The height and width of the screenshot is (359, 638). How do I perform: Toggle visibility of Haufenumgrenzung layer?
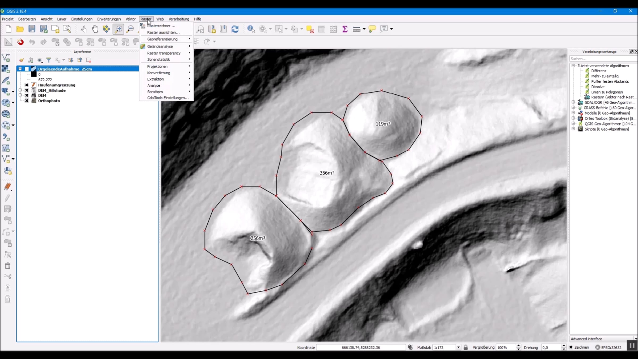click(x=27, y=85)
